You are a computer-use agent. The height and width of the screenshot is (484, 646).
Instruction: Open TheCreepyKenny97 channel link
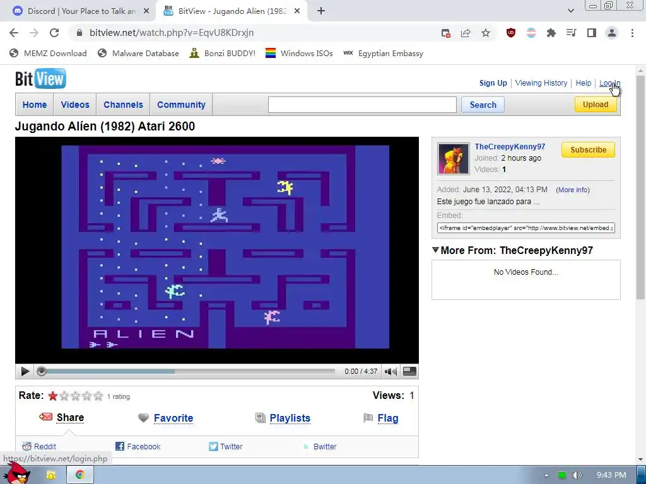[510, 146]
